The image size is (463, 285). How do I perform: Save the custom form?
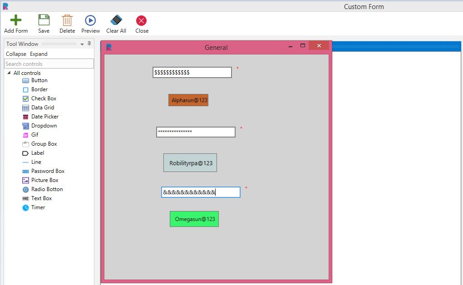click(44, 20)
